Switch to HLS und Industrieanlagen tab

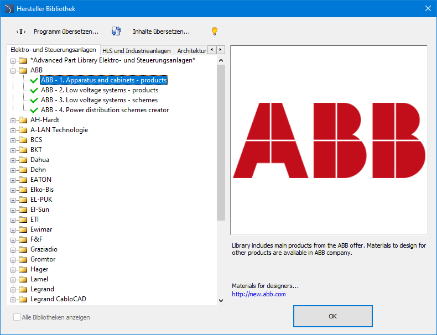(x=137, y=51)
